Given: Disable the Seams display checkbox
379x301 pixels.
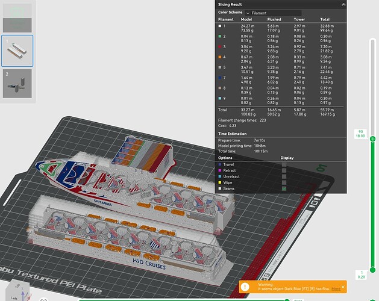Looking at the screenshot, I should 284,188.
